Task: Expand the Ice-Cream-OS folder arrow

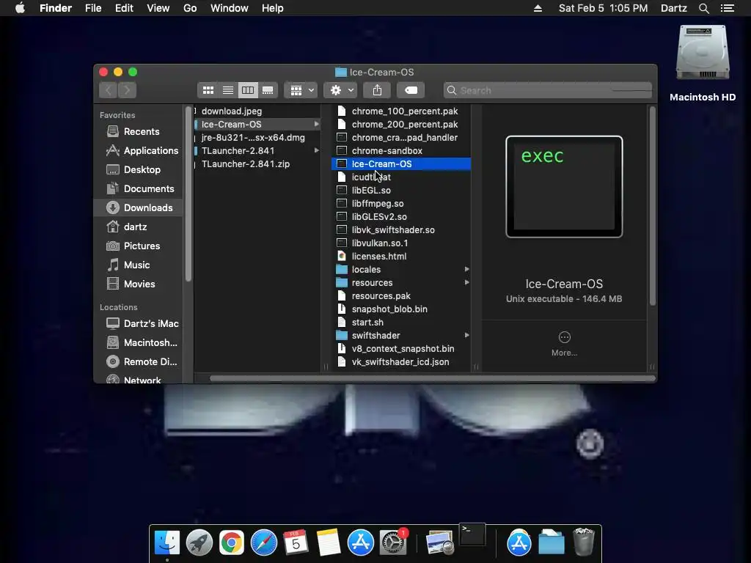Action: coord(317,125)
